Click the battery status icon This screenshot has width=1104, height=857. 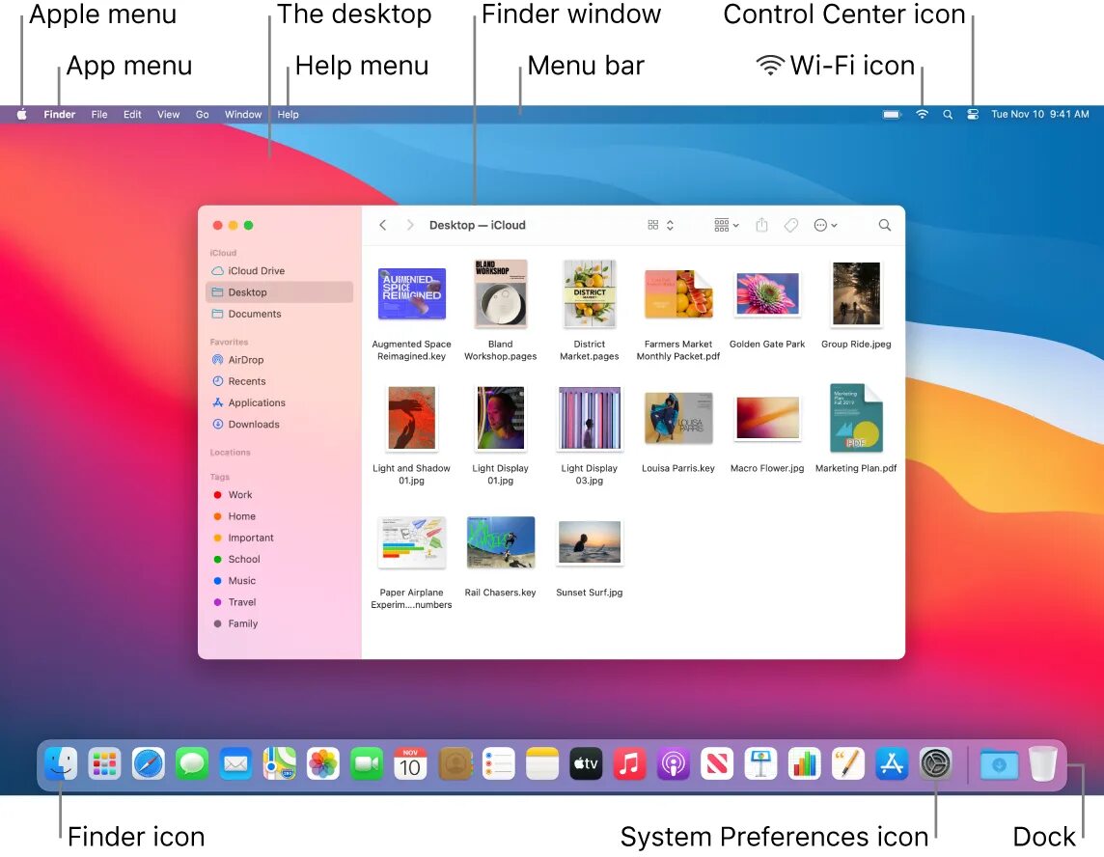click(892, 114)
